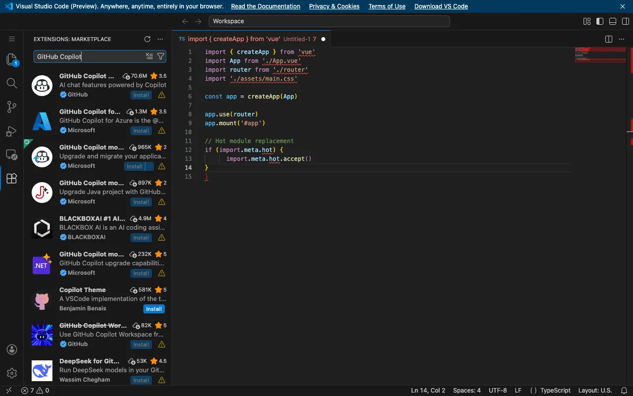Click the editor minimap preview
The width and height of the screenshot is (633, 396).
(x=600, y=54)
